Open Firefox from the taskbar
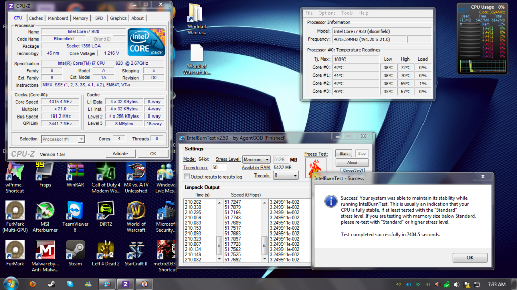Image resolution: width=517 pixels, height=290 pixels. [x=33, y=284]
